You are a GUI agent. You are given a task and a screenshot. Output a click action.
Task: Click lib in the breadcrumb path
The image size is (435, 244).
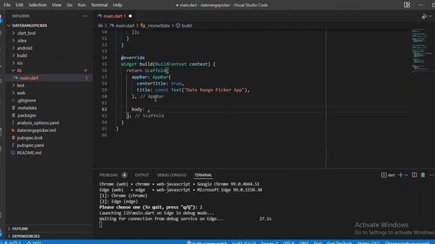tap(101, 26)
